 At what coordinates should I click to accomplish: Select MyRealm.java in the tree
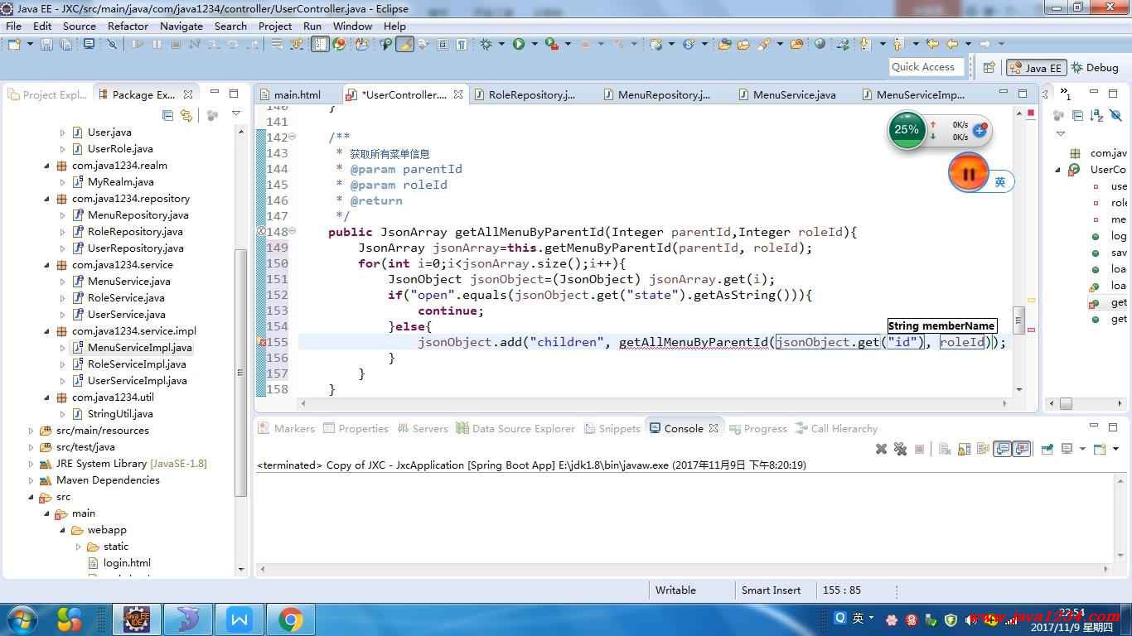pyautogui.click(x=120, y=181)
